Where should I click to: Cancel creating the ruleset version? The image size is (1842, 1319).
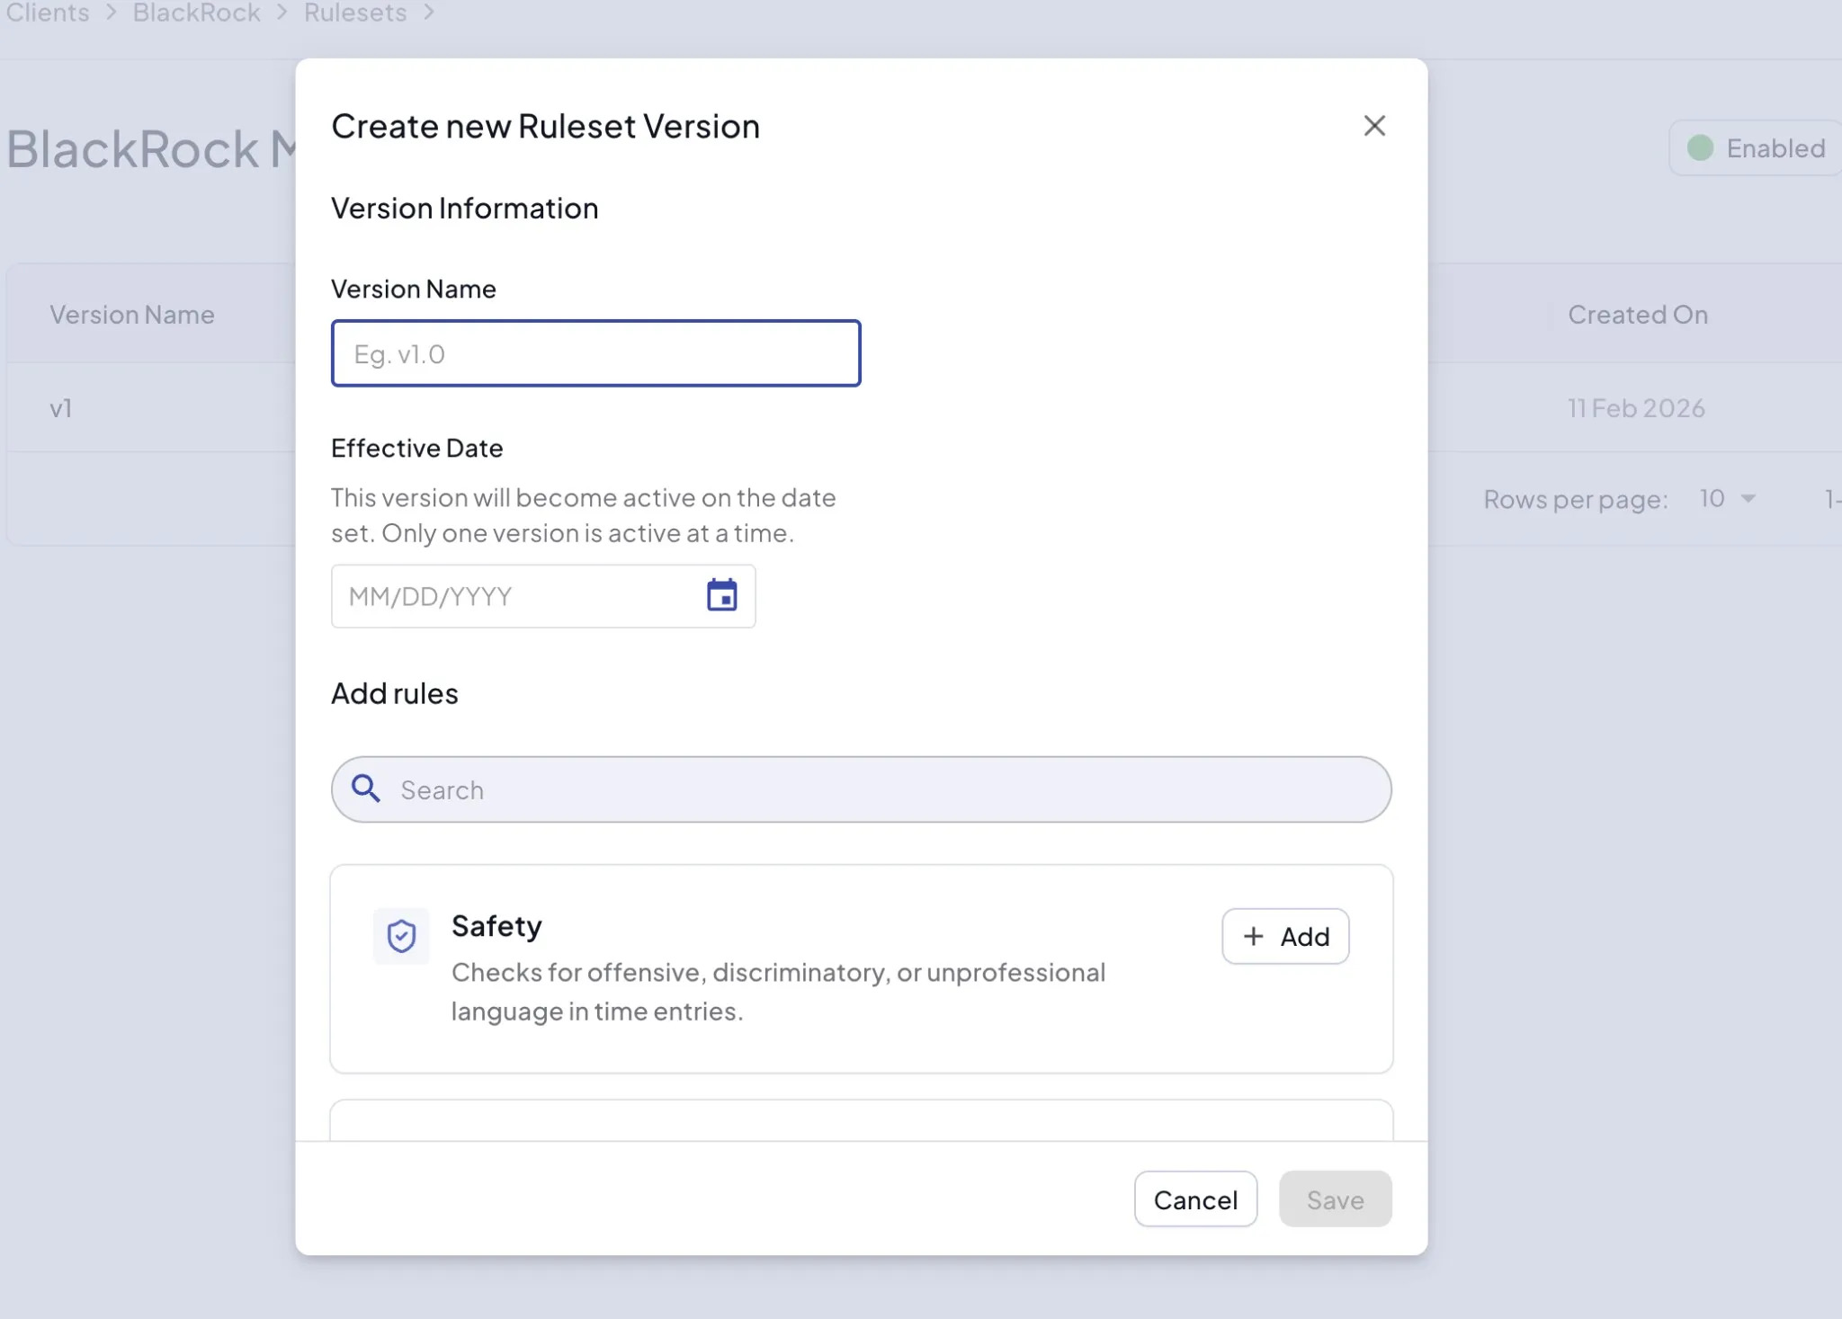[1195, 1199]
